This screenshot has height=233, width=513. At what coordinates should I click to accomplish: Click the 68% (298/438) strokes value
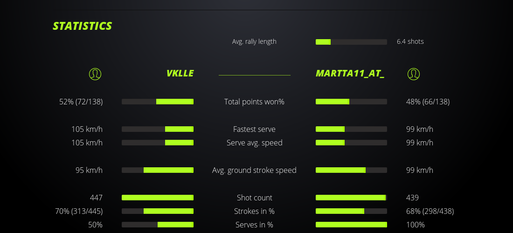(x=430, y=211)
